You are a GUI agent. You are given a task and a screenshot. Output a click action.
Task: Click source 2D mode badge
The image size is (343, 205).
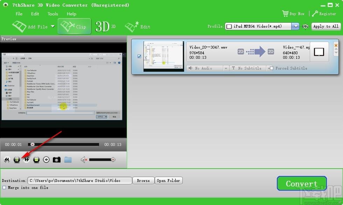point(241,51)
